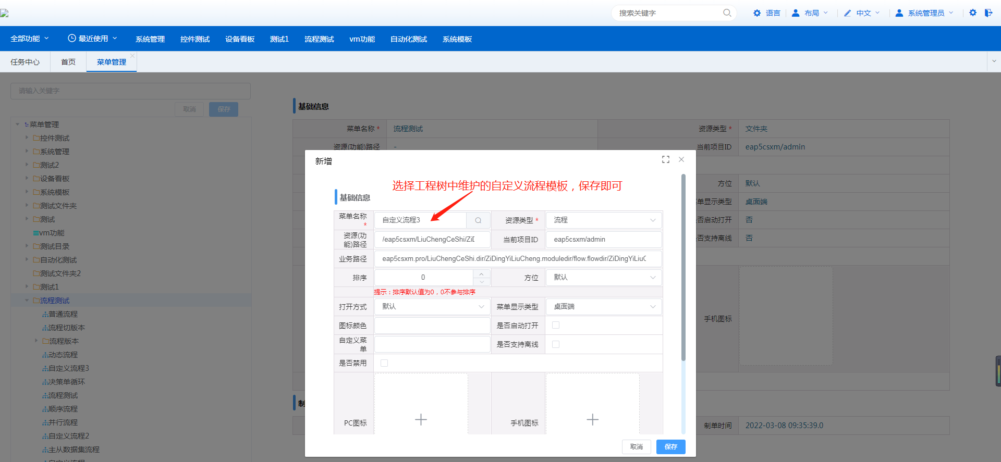The image size is (1001, 462).
Task: Toggle the 是否支持离线 checkbox
Action: (x=556, y=344)
